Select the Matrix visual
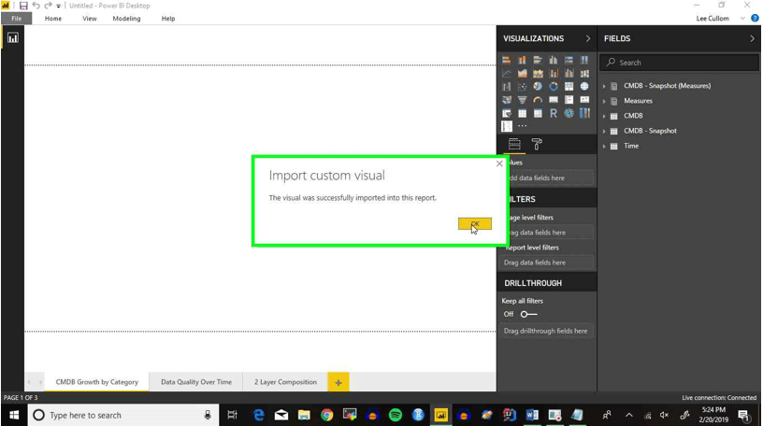 (538, 113)
